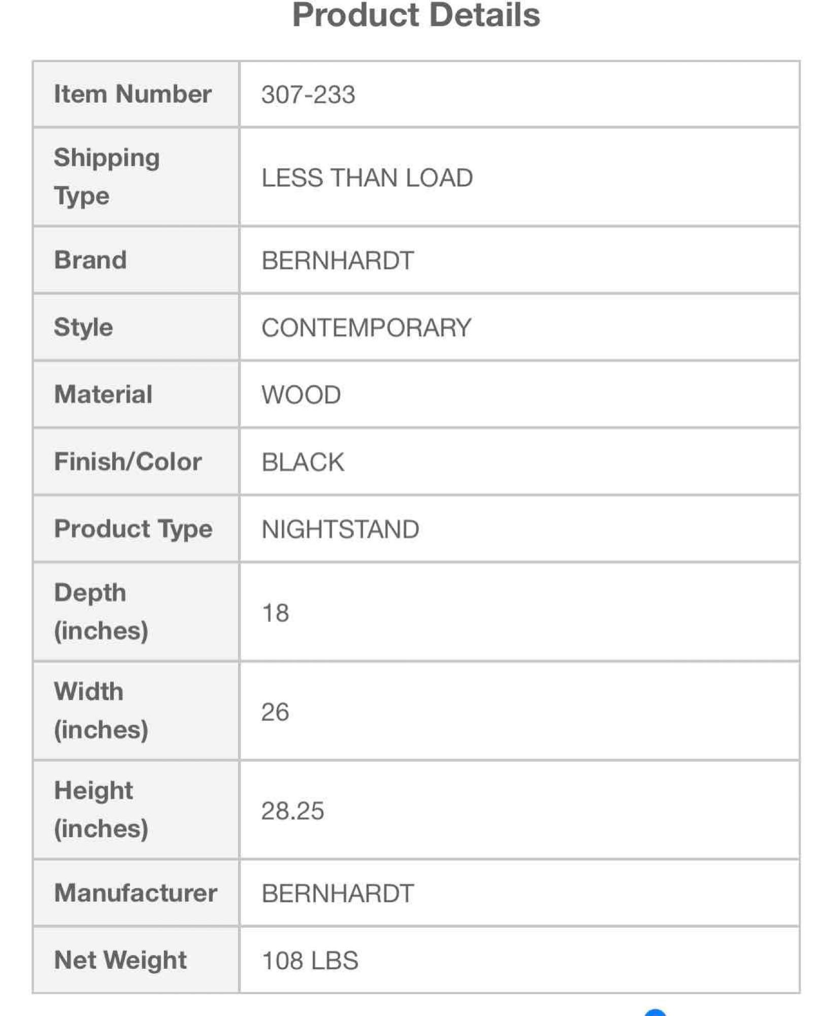Select the Brand value BERNHARDT

(338, 261)
